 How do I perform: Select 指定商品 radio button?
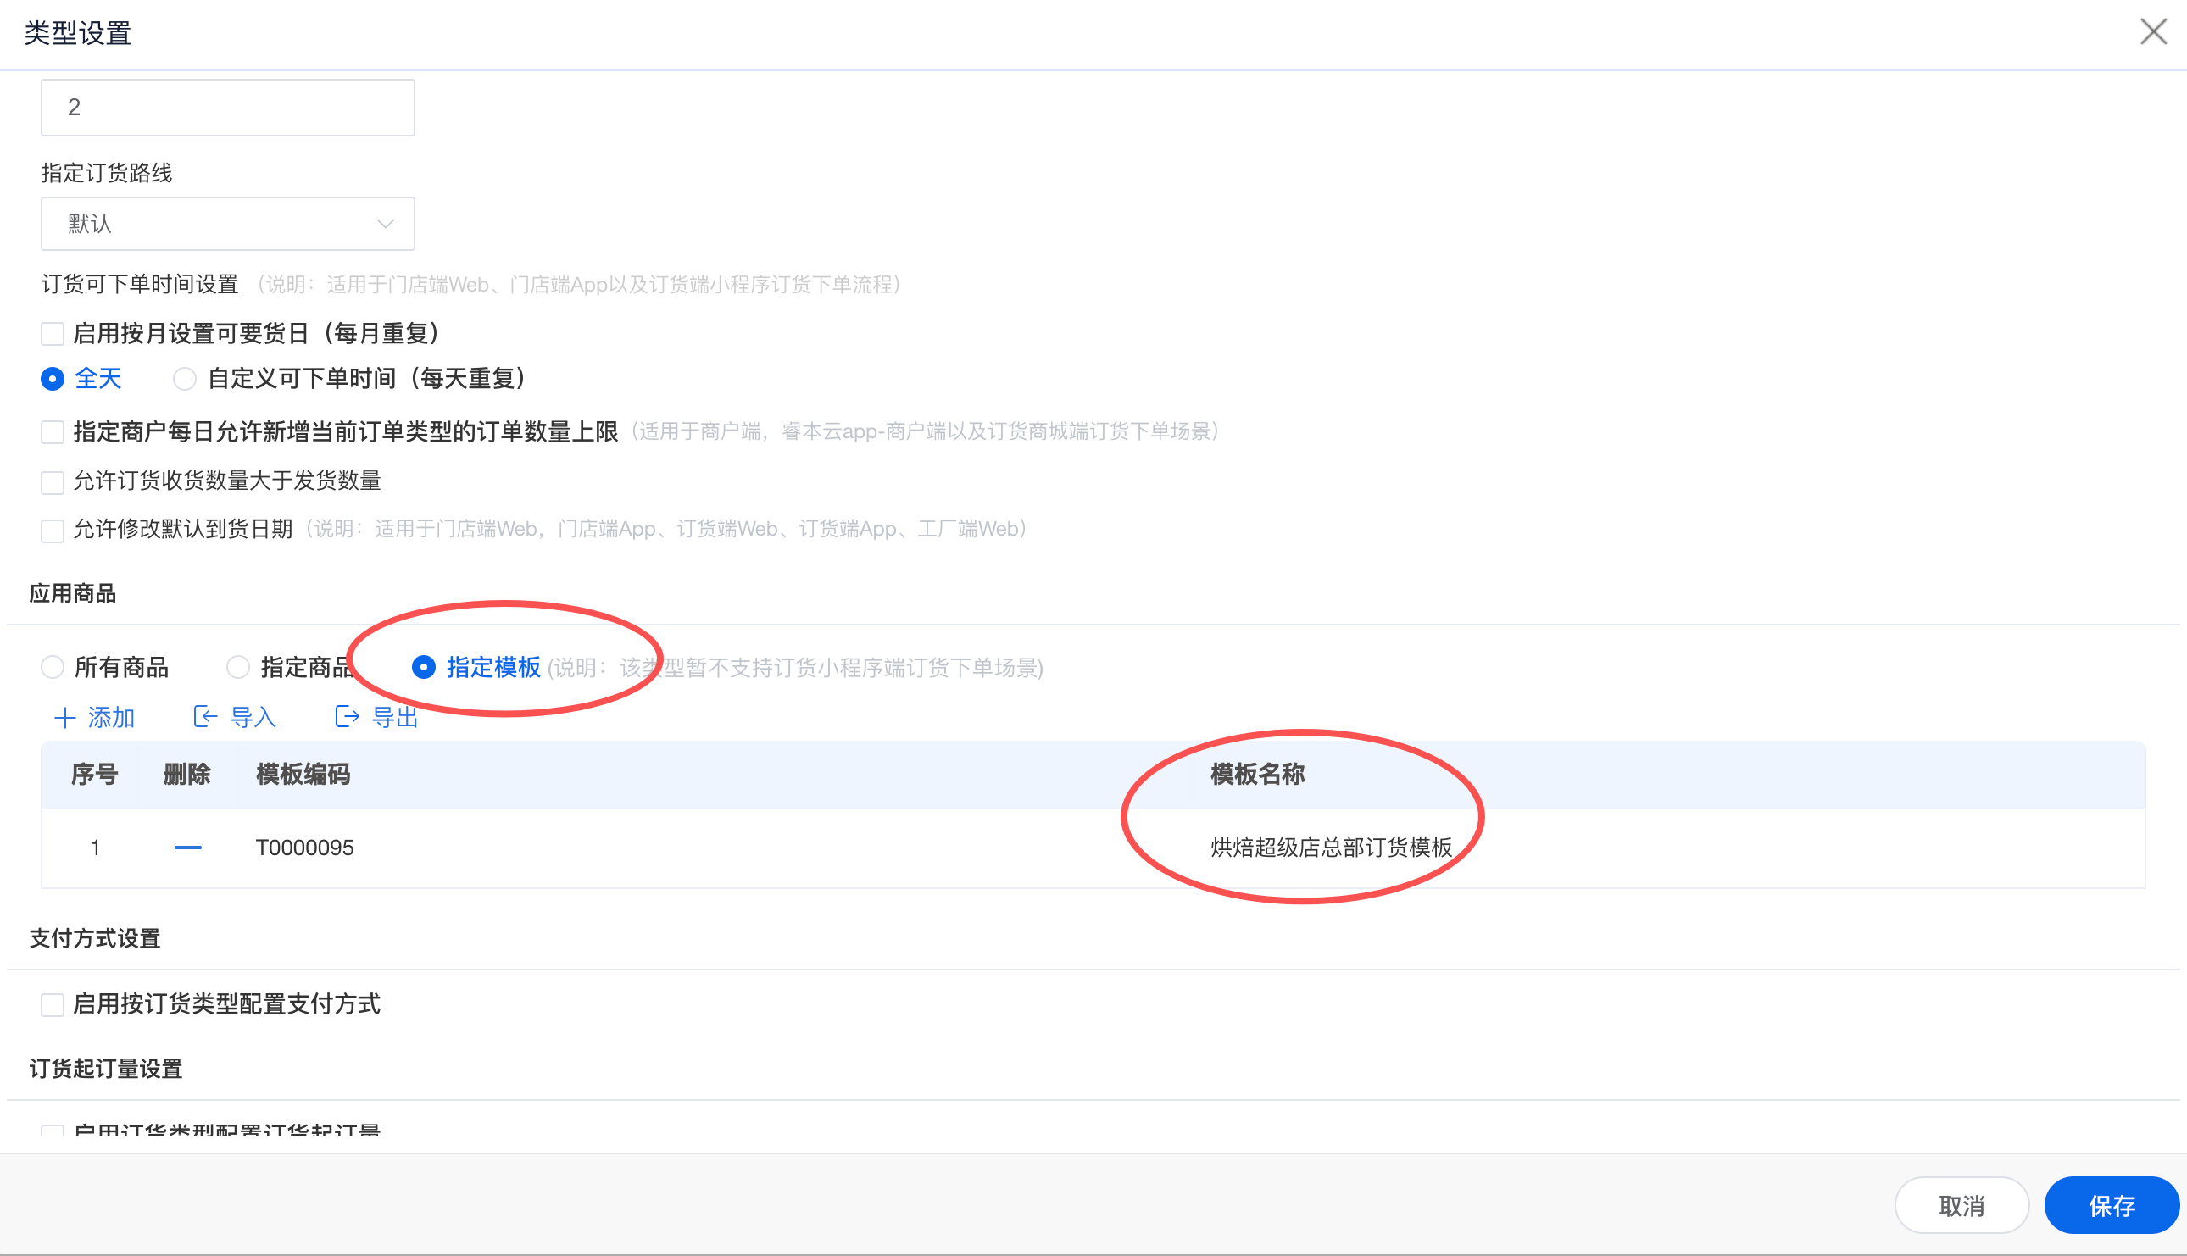[x=238, y=668]
